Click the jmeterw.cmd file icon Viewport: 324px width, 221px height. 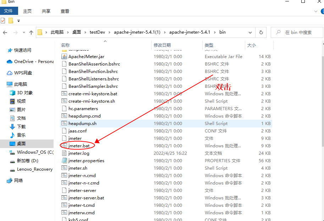(x=64, y=212)
